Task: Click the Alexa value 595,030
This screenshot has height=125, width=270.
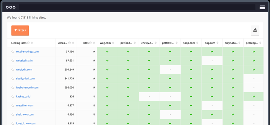Action: click(x=69, y=87)
